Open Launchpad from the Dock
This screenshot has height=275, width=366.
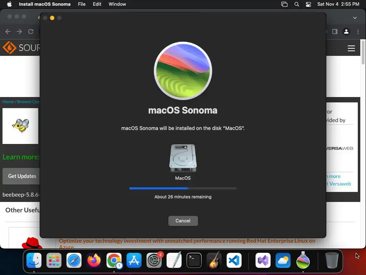pos(54,260)
